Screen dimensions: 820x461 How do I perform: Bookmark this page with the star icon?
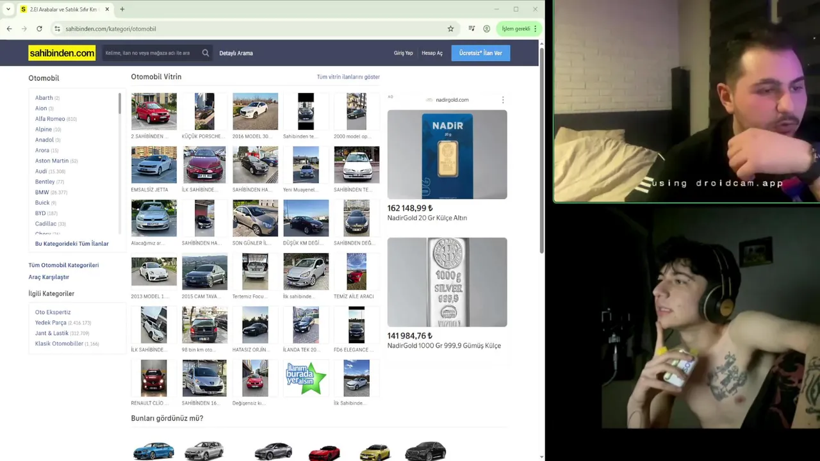coord(450,29)
